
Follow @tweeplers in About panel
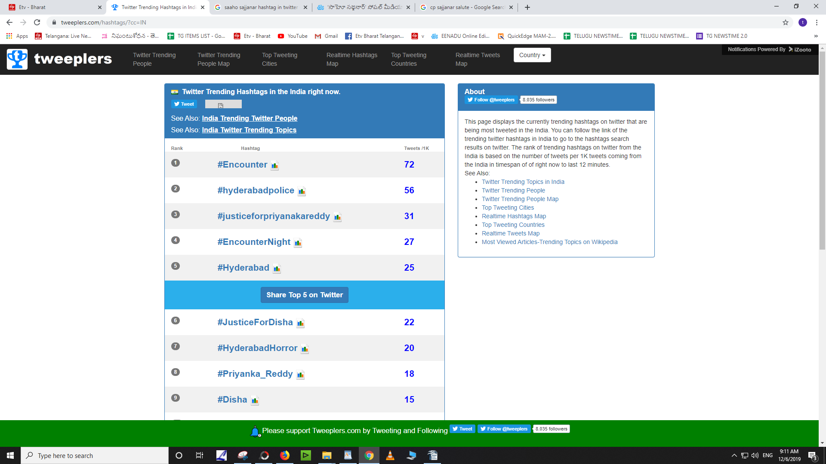491,100
